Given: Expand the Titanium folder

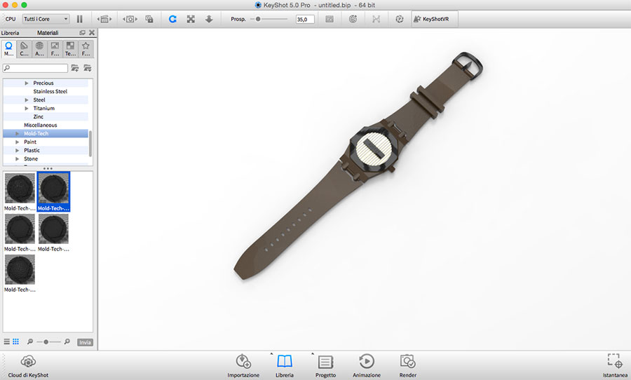Looking at the screenshot, I should (27, 108).
